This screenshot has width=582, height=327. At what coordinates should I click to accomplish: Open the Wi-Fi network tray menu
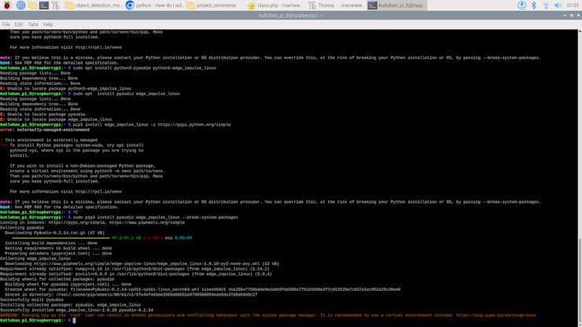click(546, 6)
